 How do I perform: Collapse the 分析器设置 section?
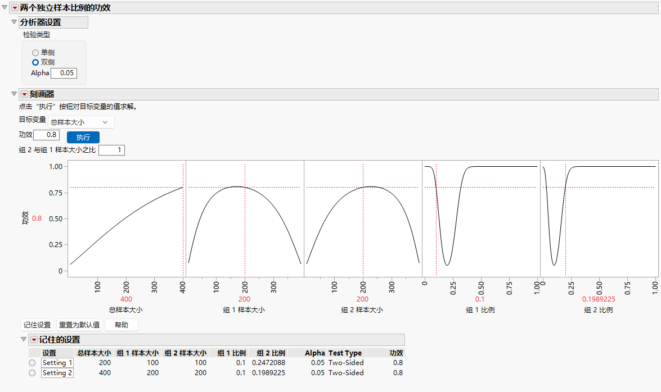point(14,22)
